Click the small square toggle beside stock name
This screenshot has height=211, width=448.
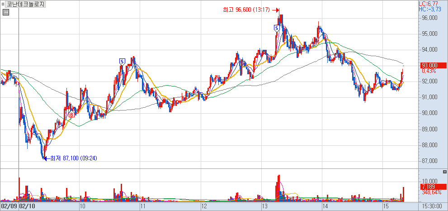click(3, 5)
